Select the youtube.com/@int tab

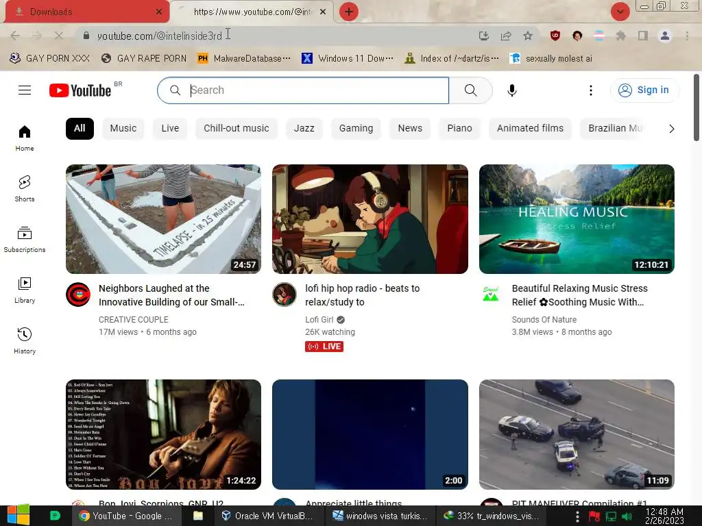click(x=253, y=12)
